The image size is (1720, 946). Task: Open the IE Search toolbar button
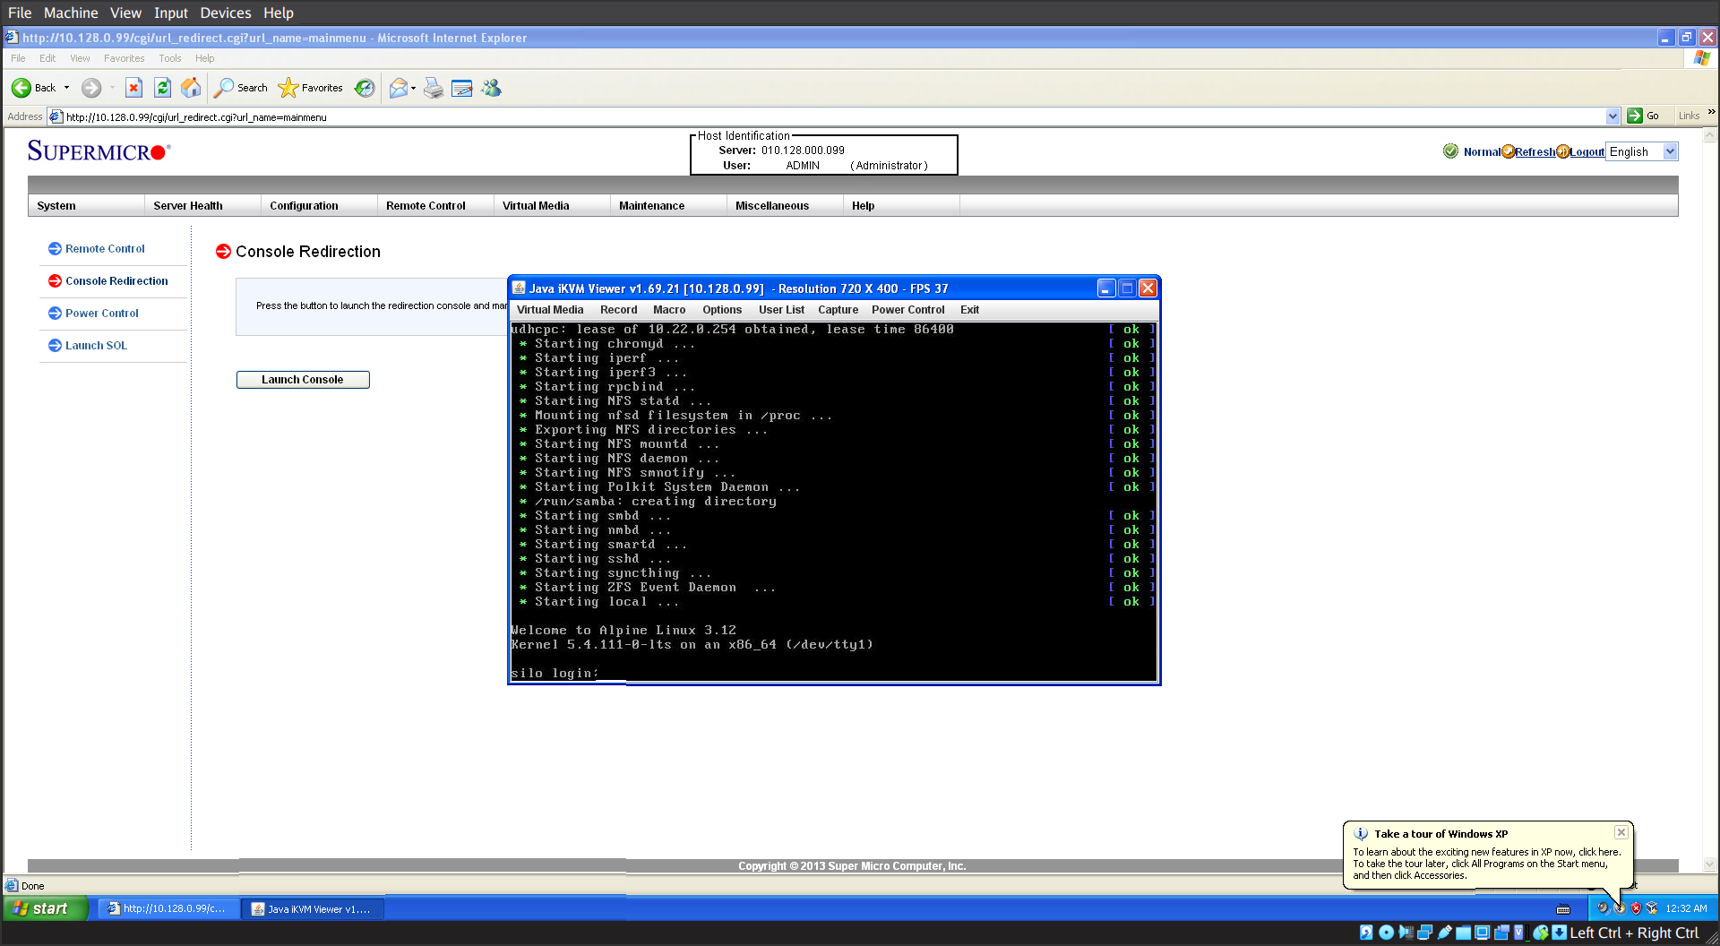240,88
